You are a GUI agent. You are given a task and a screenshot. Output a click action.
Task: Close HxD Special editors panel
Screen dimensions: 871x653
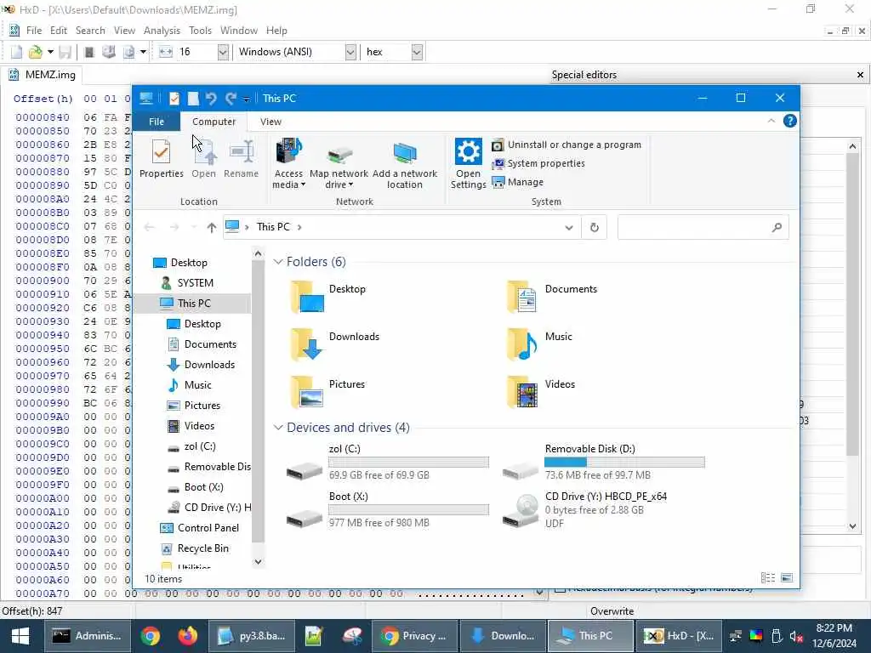[x=860, y=75]
